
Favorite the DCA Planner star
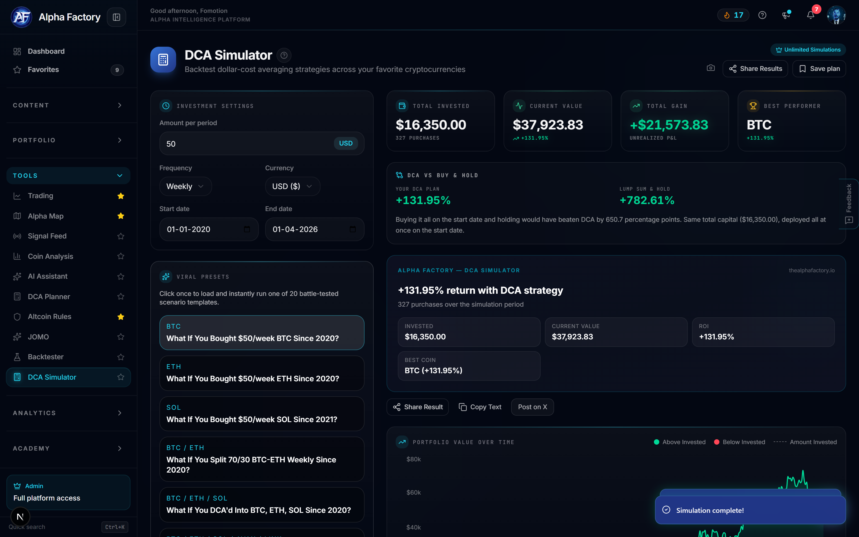121,296
